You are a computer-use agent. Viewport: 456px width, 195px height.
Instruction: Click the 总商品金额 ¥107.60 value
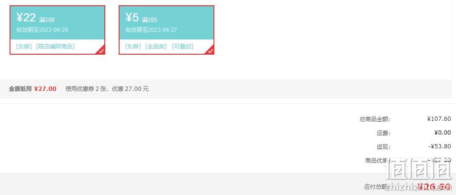(439, 119)
